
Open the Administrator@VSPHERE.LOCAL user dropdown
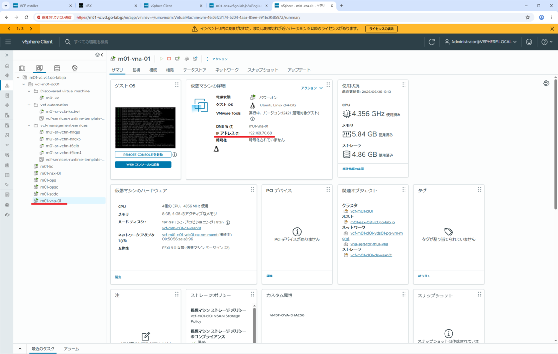click(481, 42)
